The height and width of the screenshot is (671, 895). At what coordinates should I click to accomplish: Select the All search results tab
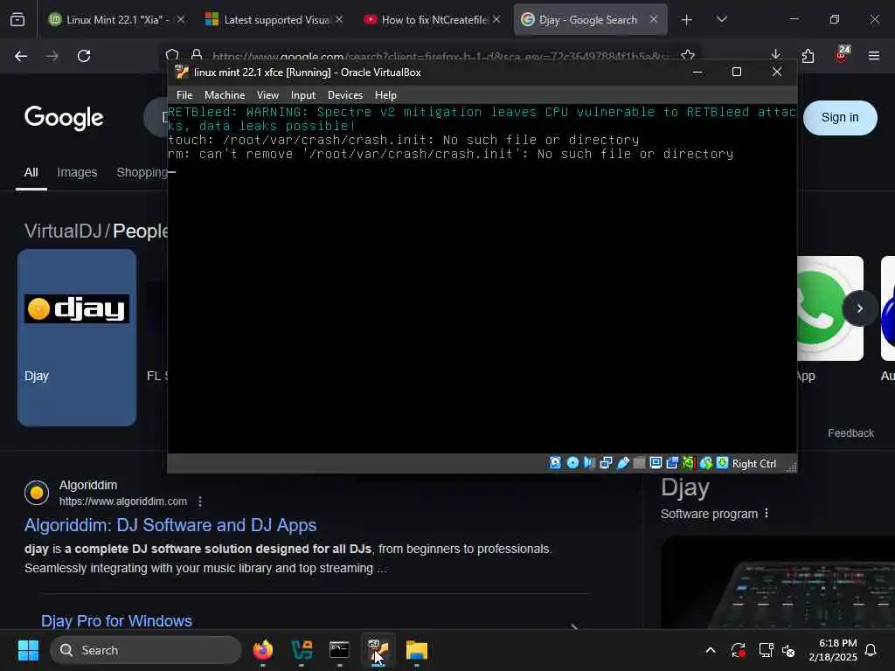click(x=31, y=172)
